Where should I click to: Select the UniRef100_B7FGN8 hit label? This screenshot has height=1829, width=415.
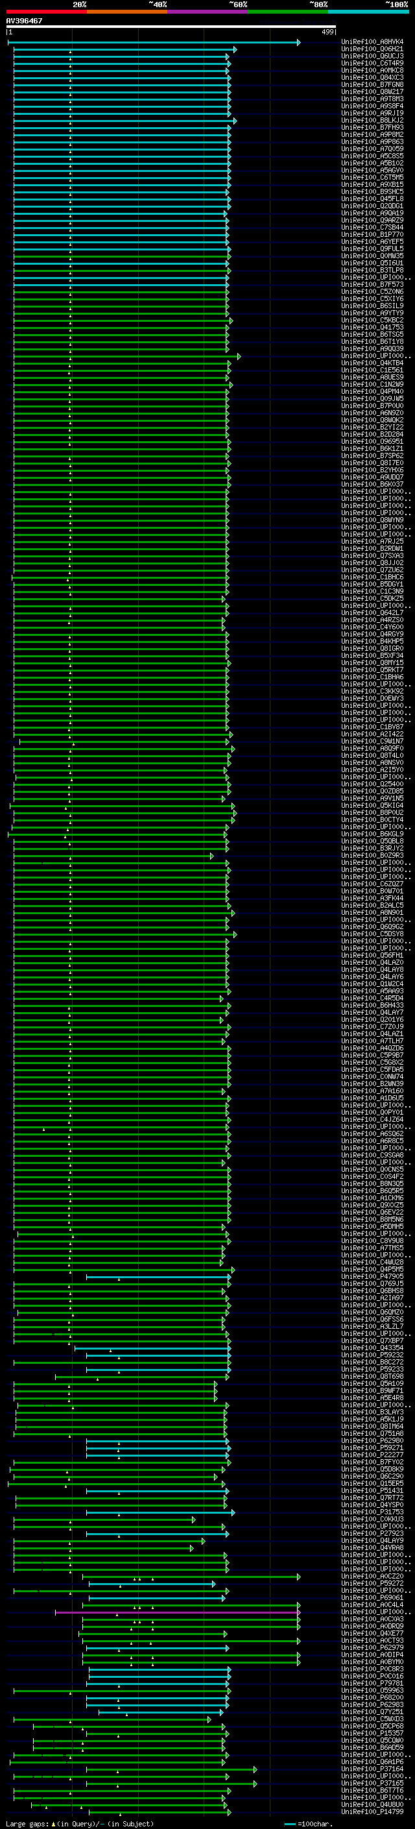click(x=372, y=84)
